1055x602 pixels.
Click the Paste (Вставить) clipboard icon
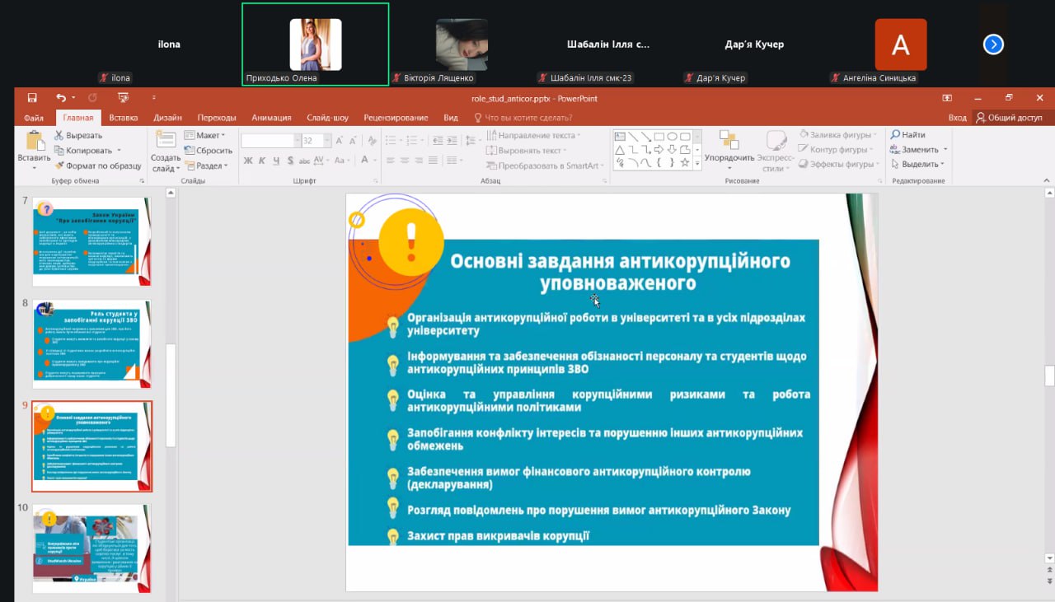click(x=35, y=142)
